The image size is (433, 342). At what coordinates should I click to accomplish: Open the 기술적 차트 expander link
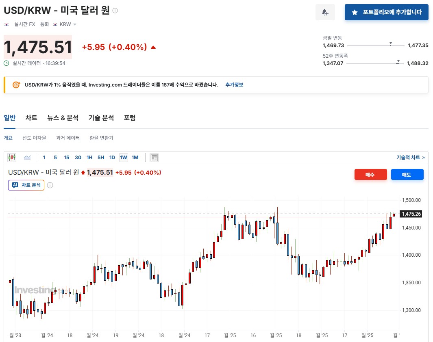point(410,158)
